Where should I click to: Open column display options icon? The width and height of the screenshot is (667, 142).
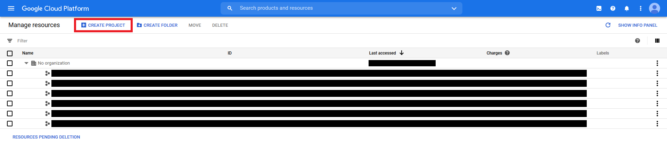pyautogui.click(x=657, y=41)
